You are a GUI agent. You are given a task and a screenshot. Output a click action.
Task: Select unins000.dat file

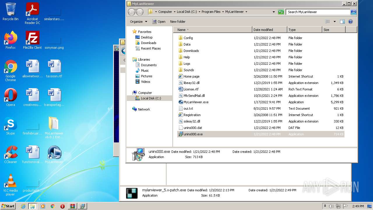[190, 128]
